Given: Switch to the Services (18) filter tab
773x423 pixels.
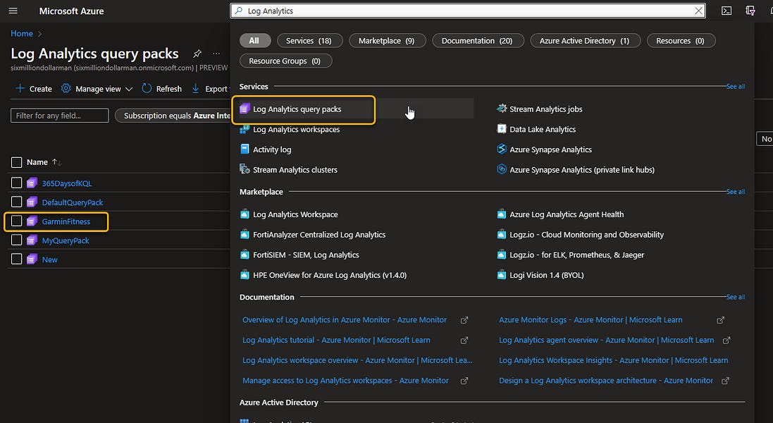Looking at the screenshot, I should pyautogui.click(x=309, y=40).
